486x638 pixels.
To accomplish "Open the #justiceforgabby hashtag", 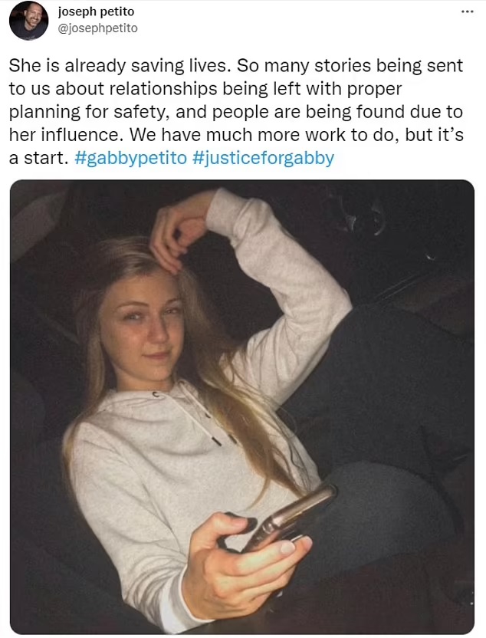I will (263, 158).
